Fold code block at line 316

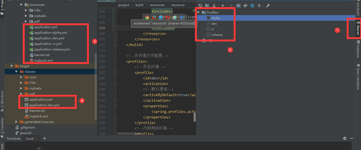pyautogui.click(x=115, y=11)
